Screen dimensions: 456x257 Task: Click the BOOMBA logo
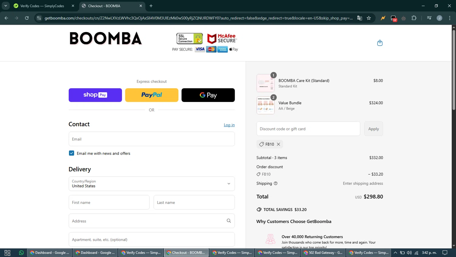point(106,38)
